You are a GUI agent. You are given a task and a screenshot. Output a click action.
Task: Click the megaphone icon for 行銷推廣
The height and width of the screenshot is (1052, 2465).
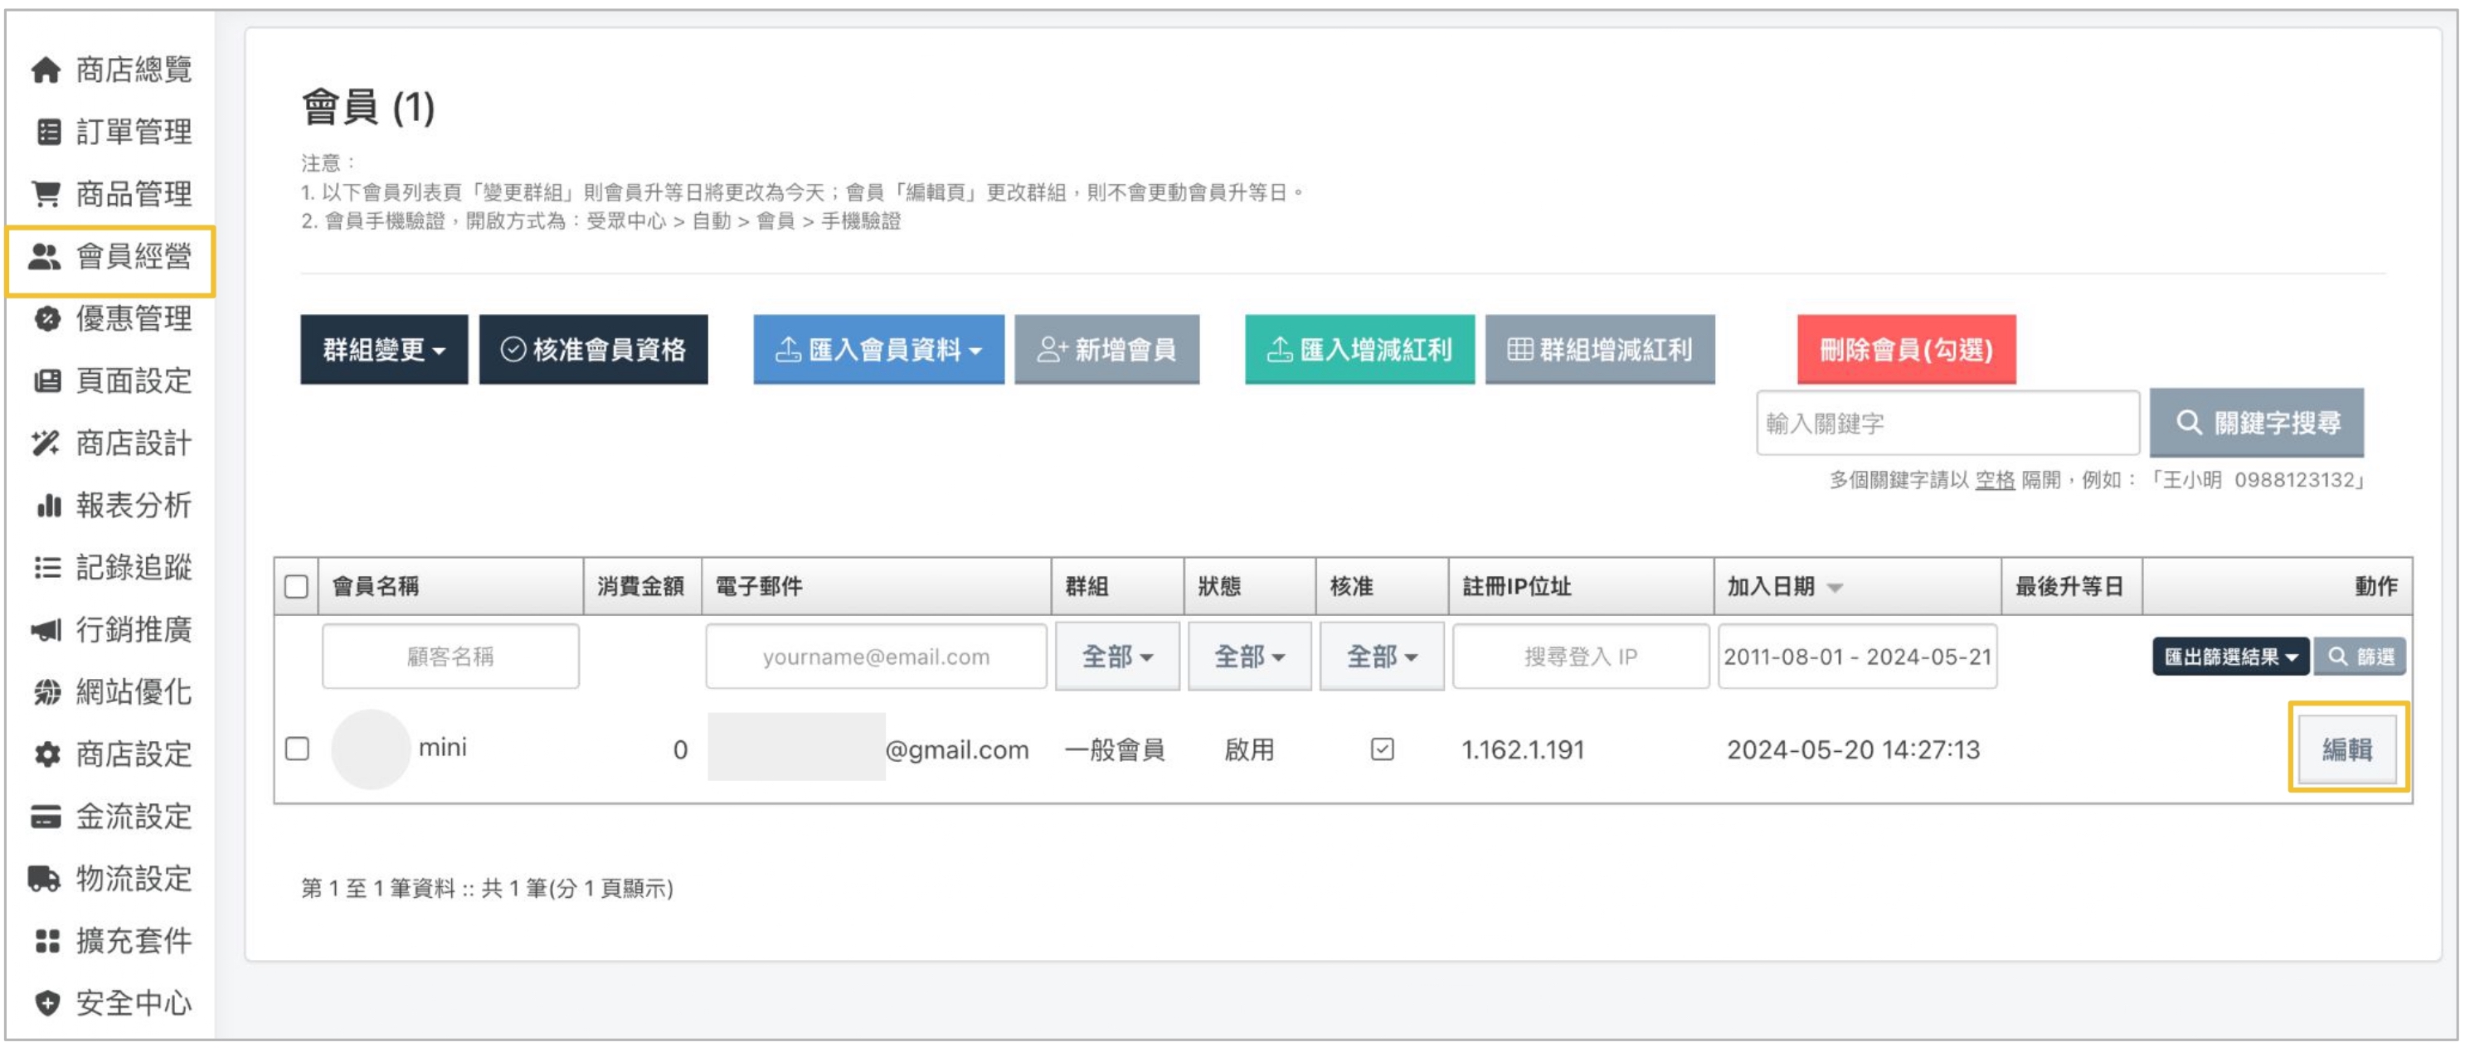coord(45,630)
